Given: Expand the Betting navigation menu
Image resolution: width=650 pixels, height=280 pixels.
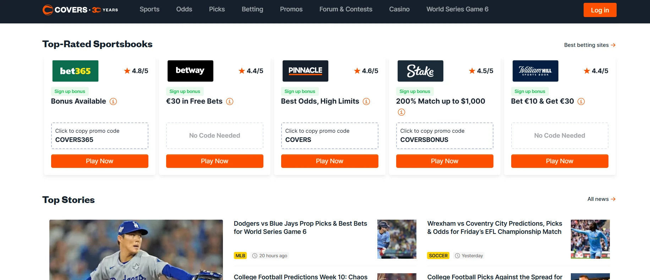Looking at the screenshot, I should [x=252, y=9].
